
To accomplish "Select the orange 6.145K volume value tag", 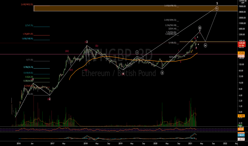I will pyautogui.click(x=241, y=116).
